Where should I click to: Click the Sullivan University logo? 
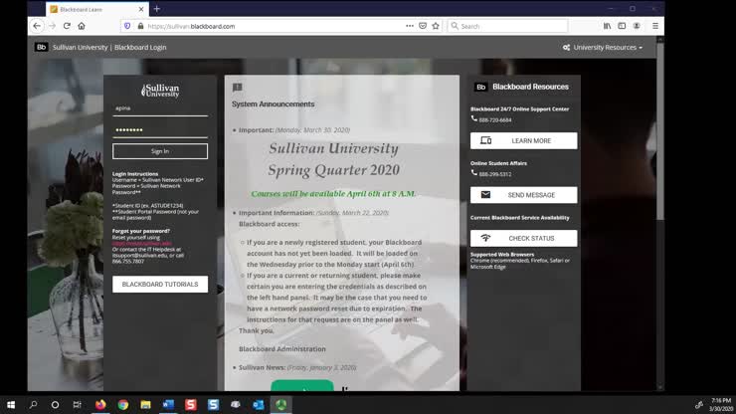160,91
